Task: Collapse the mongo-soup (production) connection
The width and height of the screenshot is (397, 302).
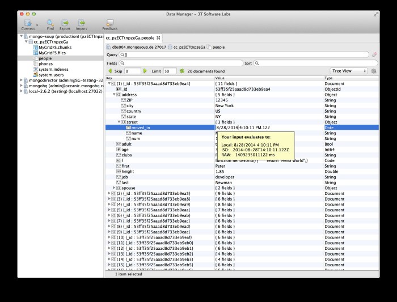Action: 22,36
